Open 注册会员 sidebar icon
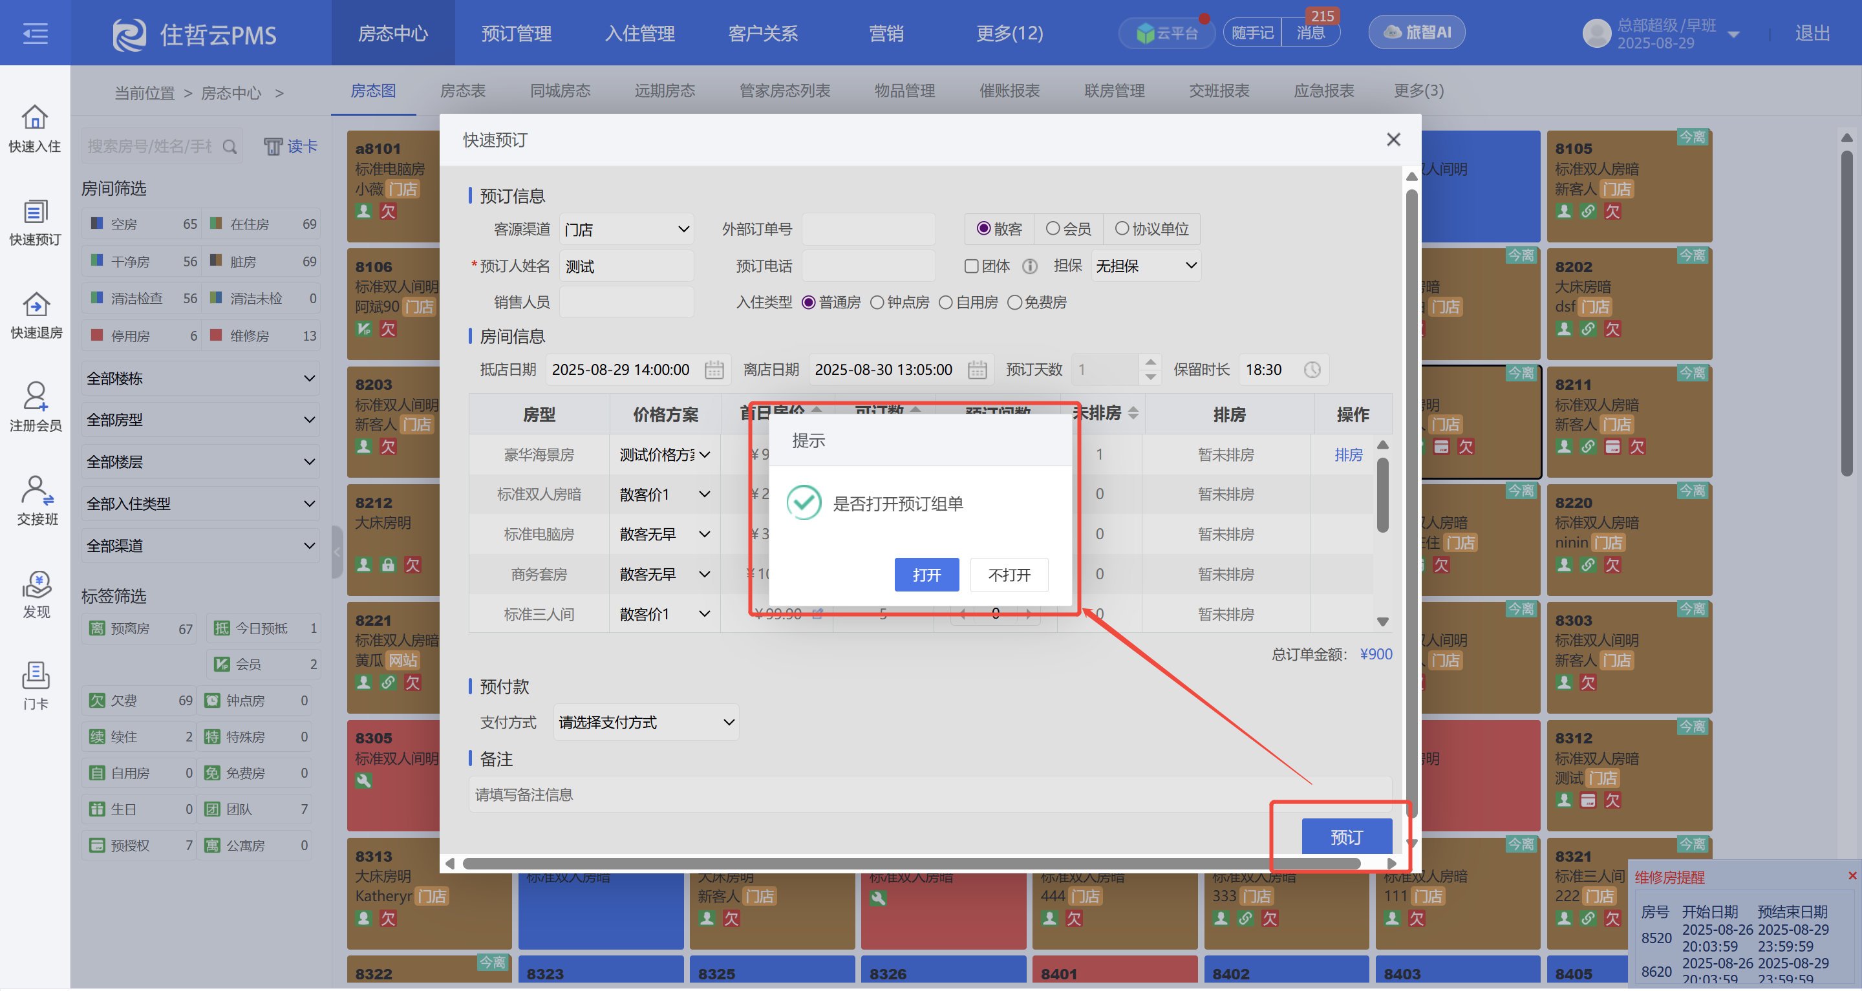 36,408
